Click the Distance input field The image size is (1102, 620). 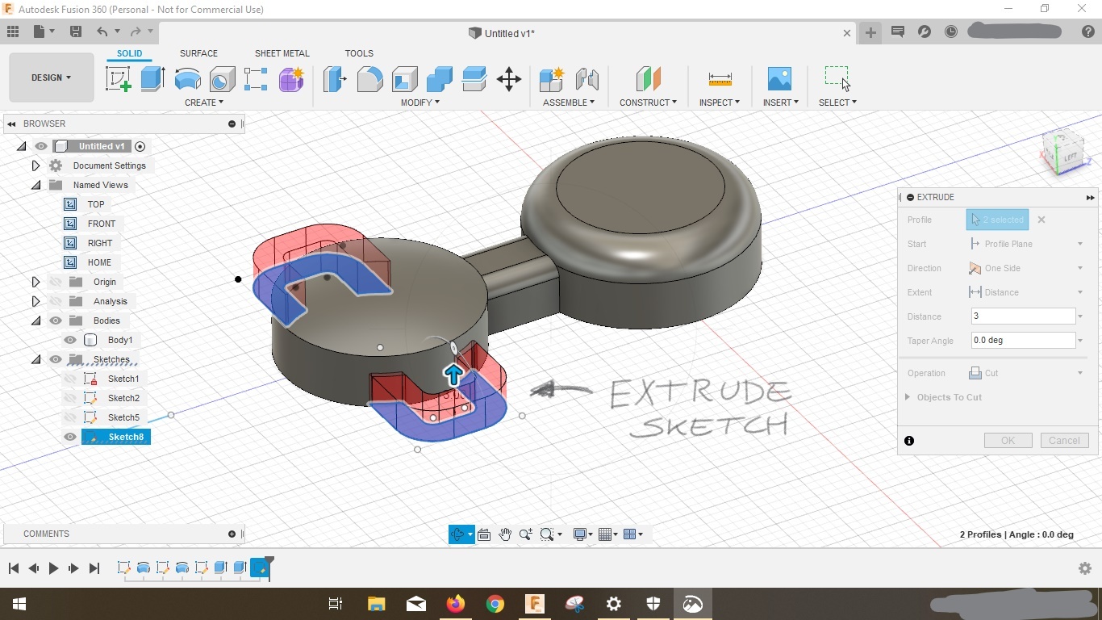(x=1023, y=316)
